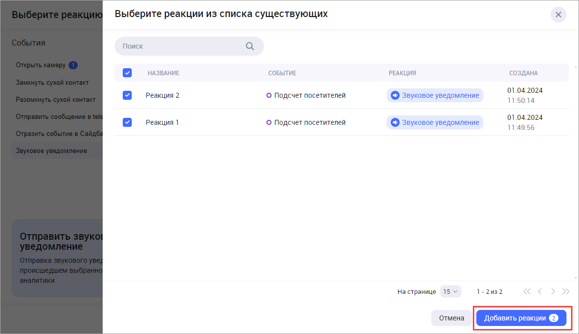Open the per-page count dropdown
The width and height of the screenshot is (579, 334).
(450, 291)
